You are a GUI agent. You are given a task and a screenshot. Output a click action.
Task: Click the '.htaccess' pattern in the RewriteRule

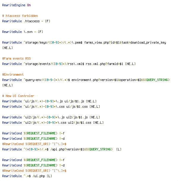coord(32,21)
